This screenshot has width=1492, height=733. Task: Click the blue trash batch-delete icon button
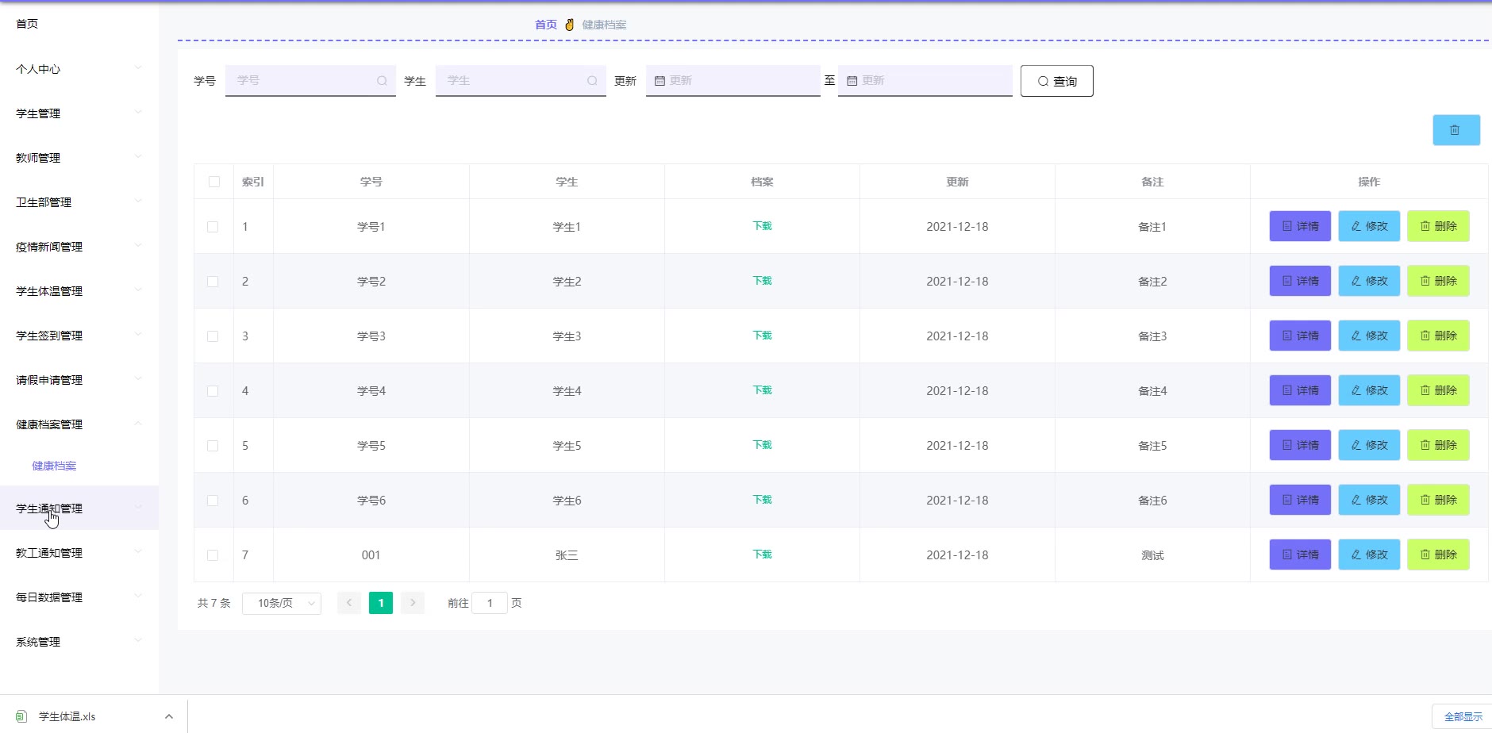pos(1455,130)
